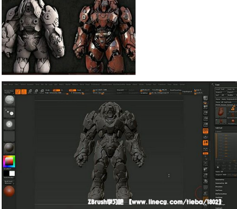
Task: Expand SubTool section in Tool palette
Action: (219, 128)
